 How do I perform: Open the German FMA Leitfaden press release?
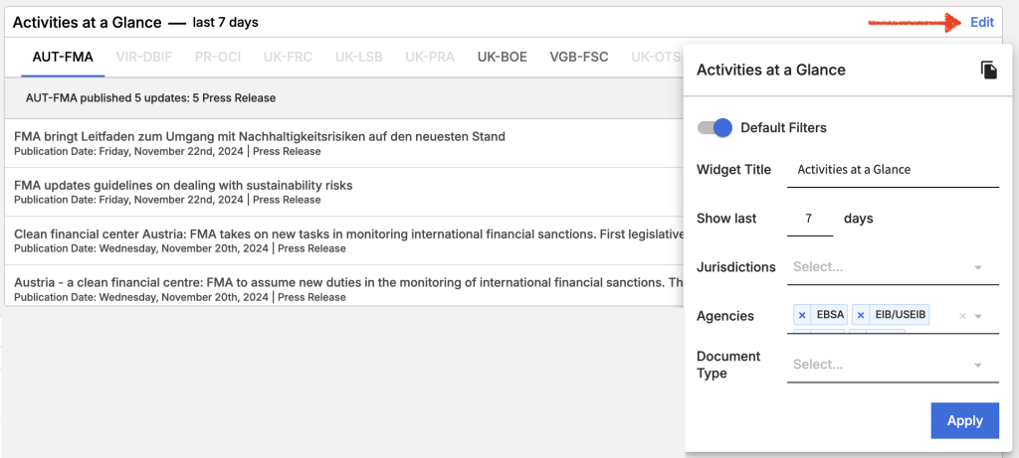(260, 136)
